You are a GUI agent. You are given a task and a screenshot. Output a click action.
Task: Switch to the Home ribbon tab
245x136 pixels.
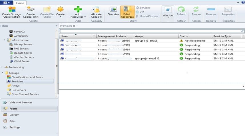tap(20, 3)
